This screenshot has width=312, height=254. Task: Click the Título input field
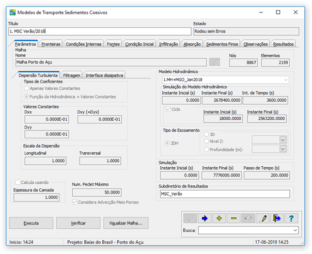[100, 31]
